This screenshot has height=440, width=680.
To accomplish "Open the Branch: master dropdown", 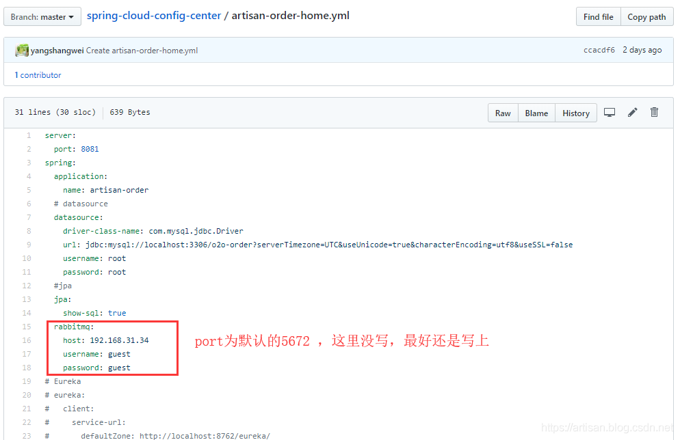I will click(x=42, y=16).
